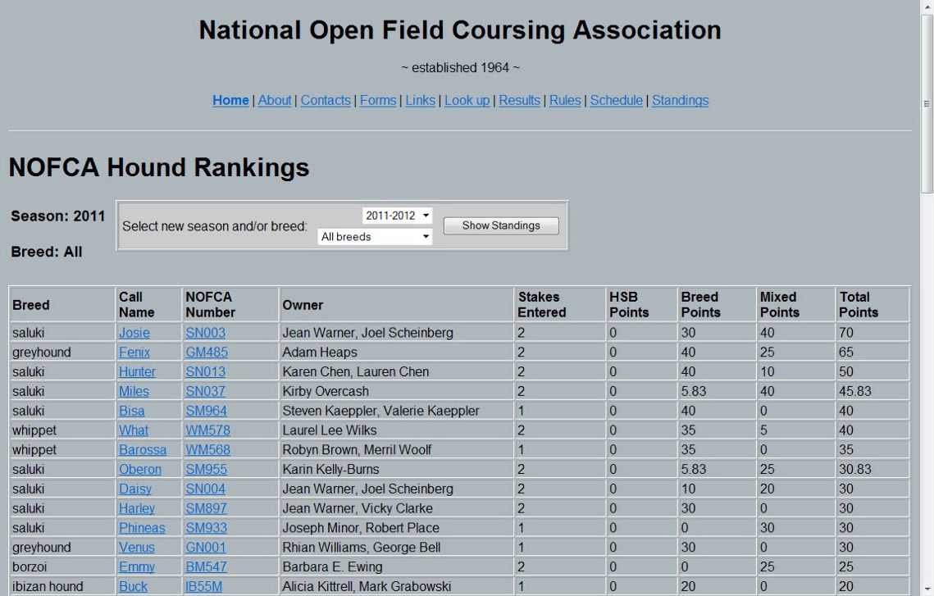Screen dimensions: 934x596
Task: Select owner text Laurel Lee Wilks
Action: pos(330,430)
